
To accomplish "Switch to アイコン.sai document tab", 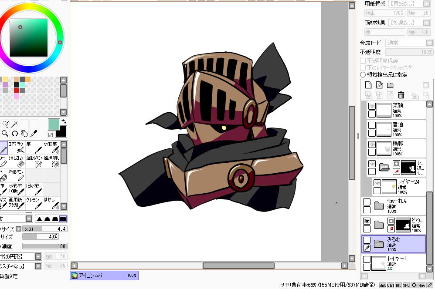I will pos(104,276).
